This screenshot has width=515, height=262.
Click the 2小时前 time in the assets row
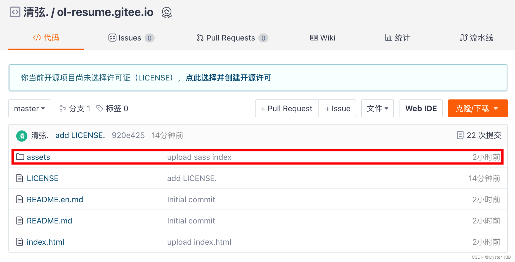(486, 157)
